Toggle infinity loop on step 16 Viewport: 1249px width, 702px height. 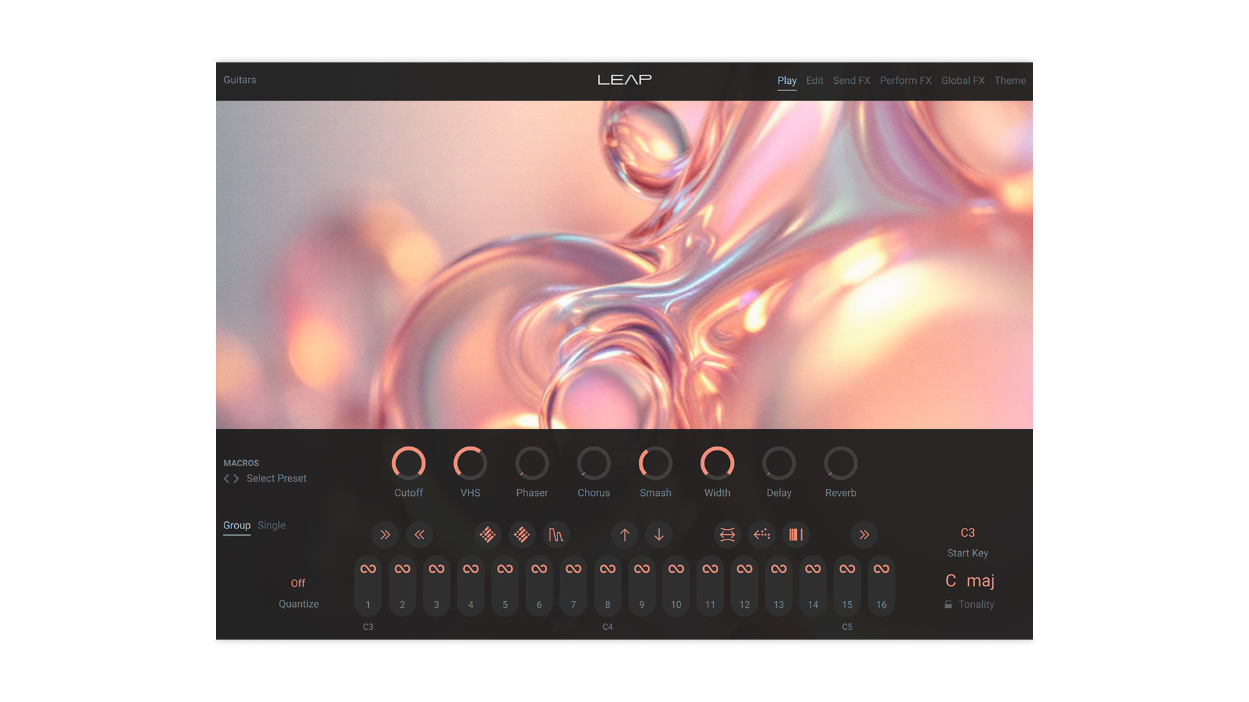tap(881, 567)
